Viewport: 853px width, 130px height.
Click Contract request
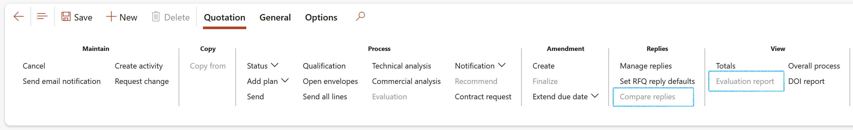coord(483,97)
